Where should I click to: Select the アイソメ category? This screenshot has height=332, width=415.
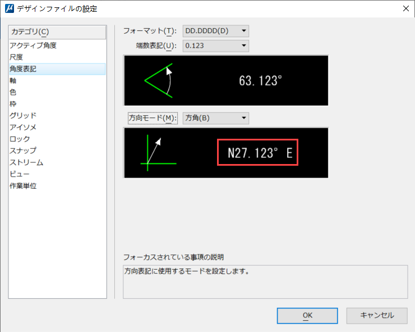(57, 128)
